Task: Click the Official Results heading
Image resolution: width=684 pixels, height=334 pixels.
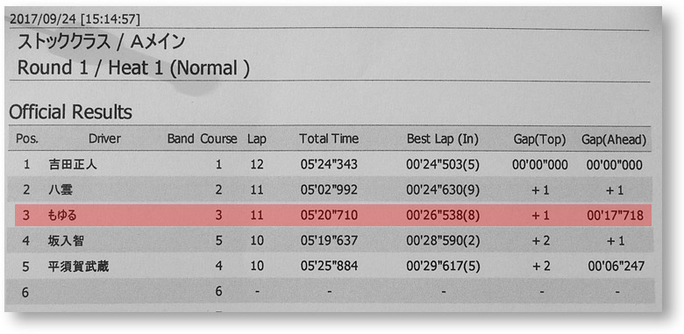Action: pyautogui.click(x=70, y=112)
